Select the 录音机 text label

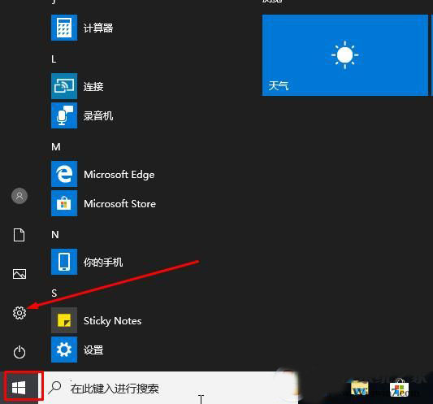coord(98,115)
